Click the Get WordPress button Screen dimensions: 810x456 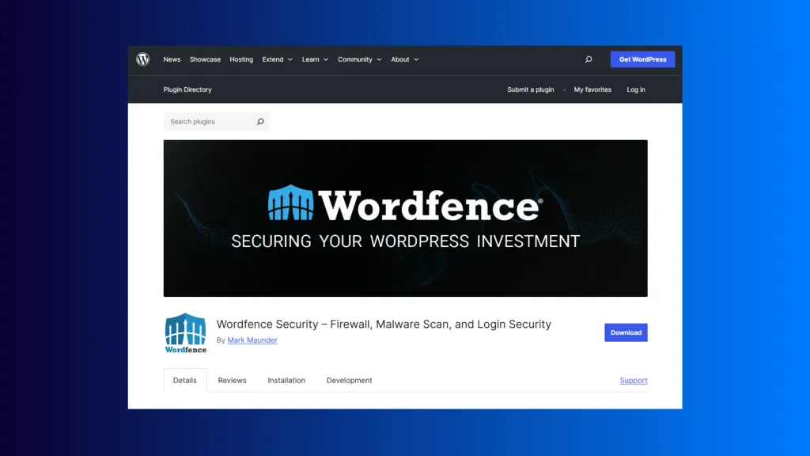642,59
